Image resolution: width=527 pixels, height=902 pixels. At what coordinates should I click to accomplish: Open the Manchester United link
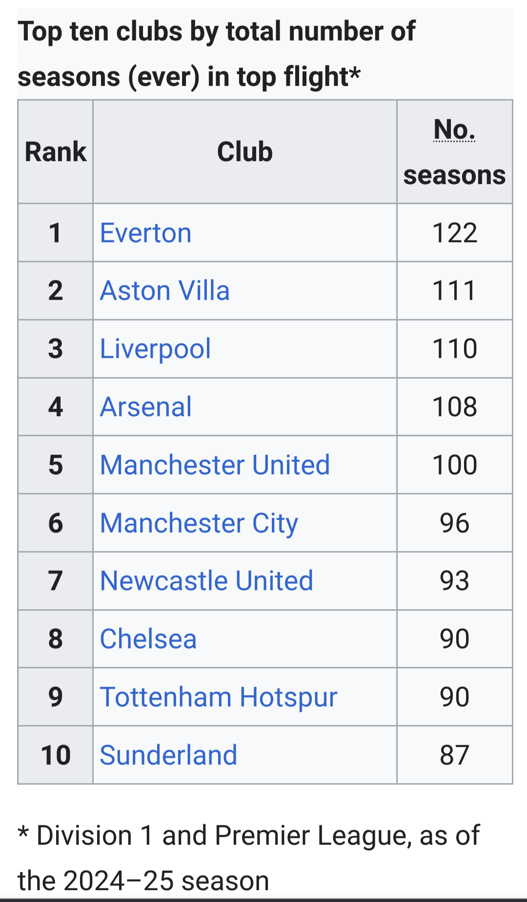[x=215, y=465]
